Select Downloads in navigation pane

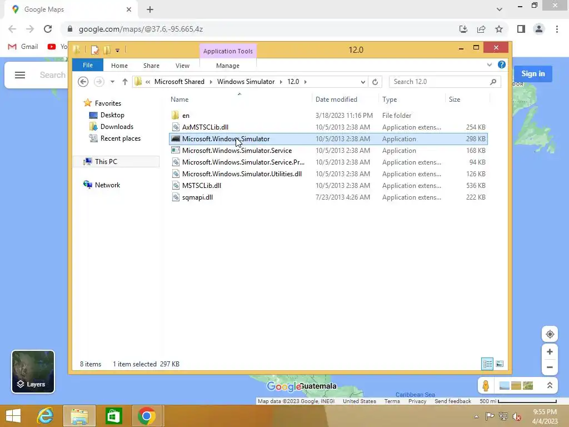click(x=117, y=127)
